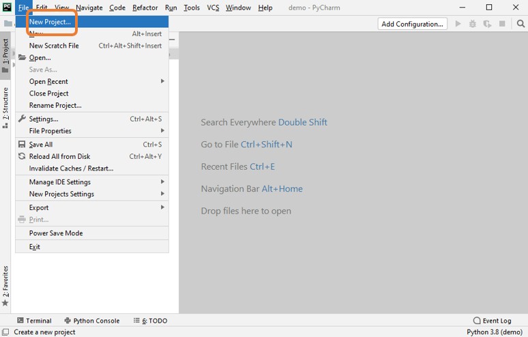
Task: Click the wrench icon beside Settings...
Action: pyautogui.click(x=22, y=119)
